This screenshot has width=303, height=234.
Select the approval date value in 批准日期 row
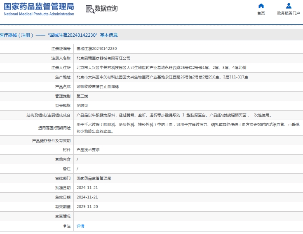point(87,188)
